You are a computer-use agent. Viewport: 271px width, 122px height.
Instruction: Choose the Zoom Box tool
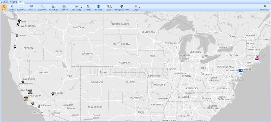[x=21, y=7]
